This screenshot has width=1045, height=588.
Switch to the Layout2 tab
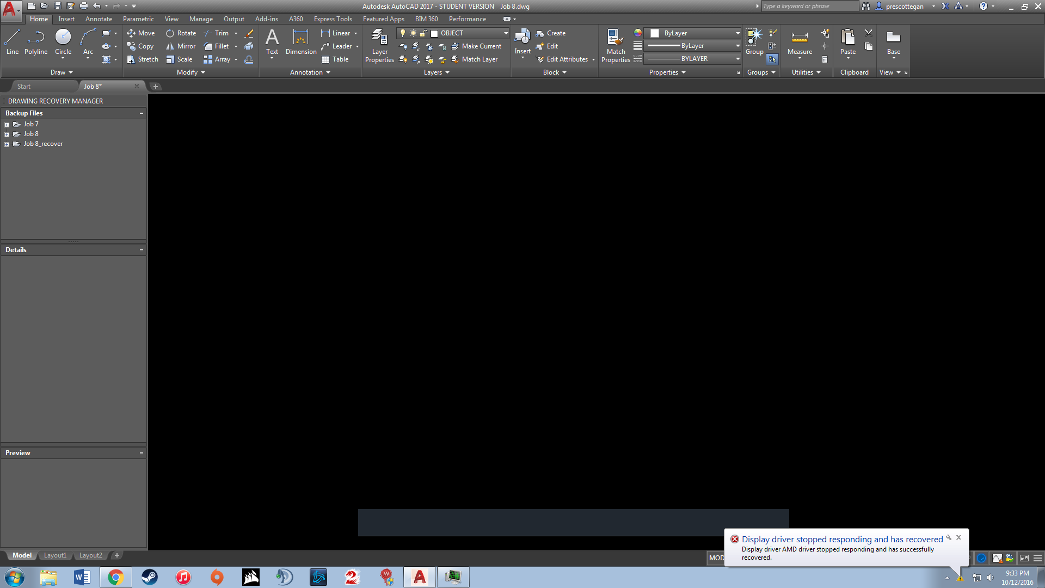(x=90, y=555)
